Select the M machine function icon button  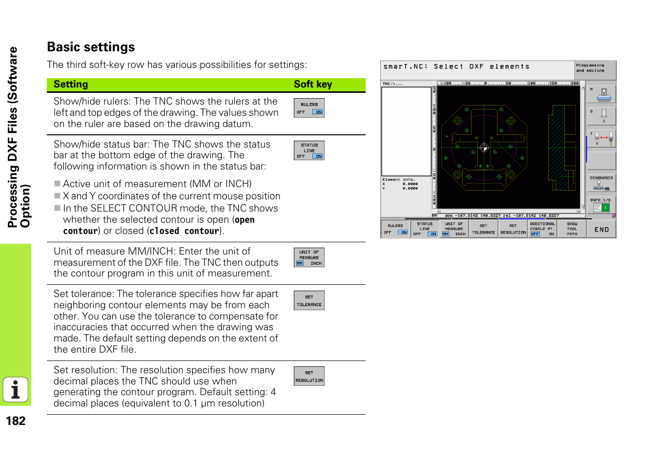coord(601,94)
